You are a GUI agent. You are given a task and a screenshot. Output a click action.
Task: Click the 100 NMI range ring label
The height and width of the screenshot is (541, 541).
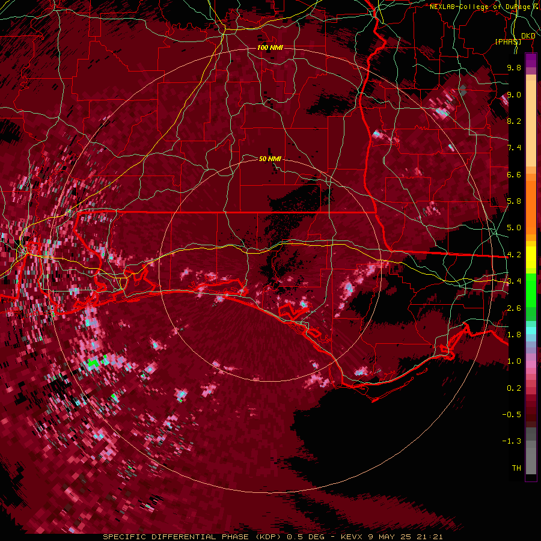tap(270, 47)
